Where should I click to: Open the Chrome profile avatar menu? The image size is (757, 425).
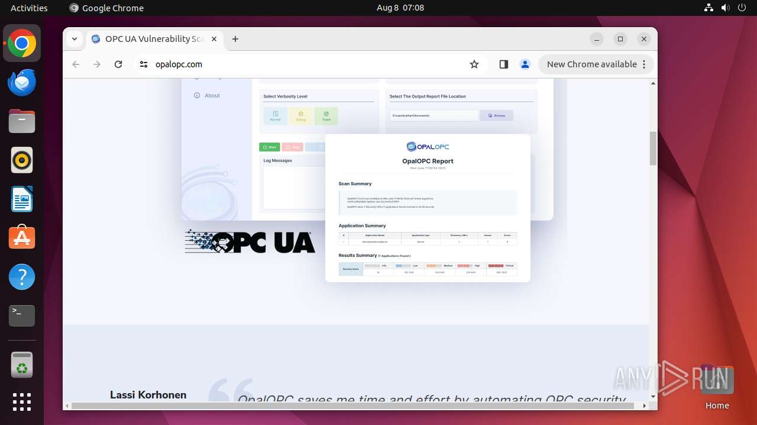(x=525, y=64)
